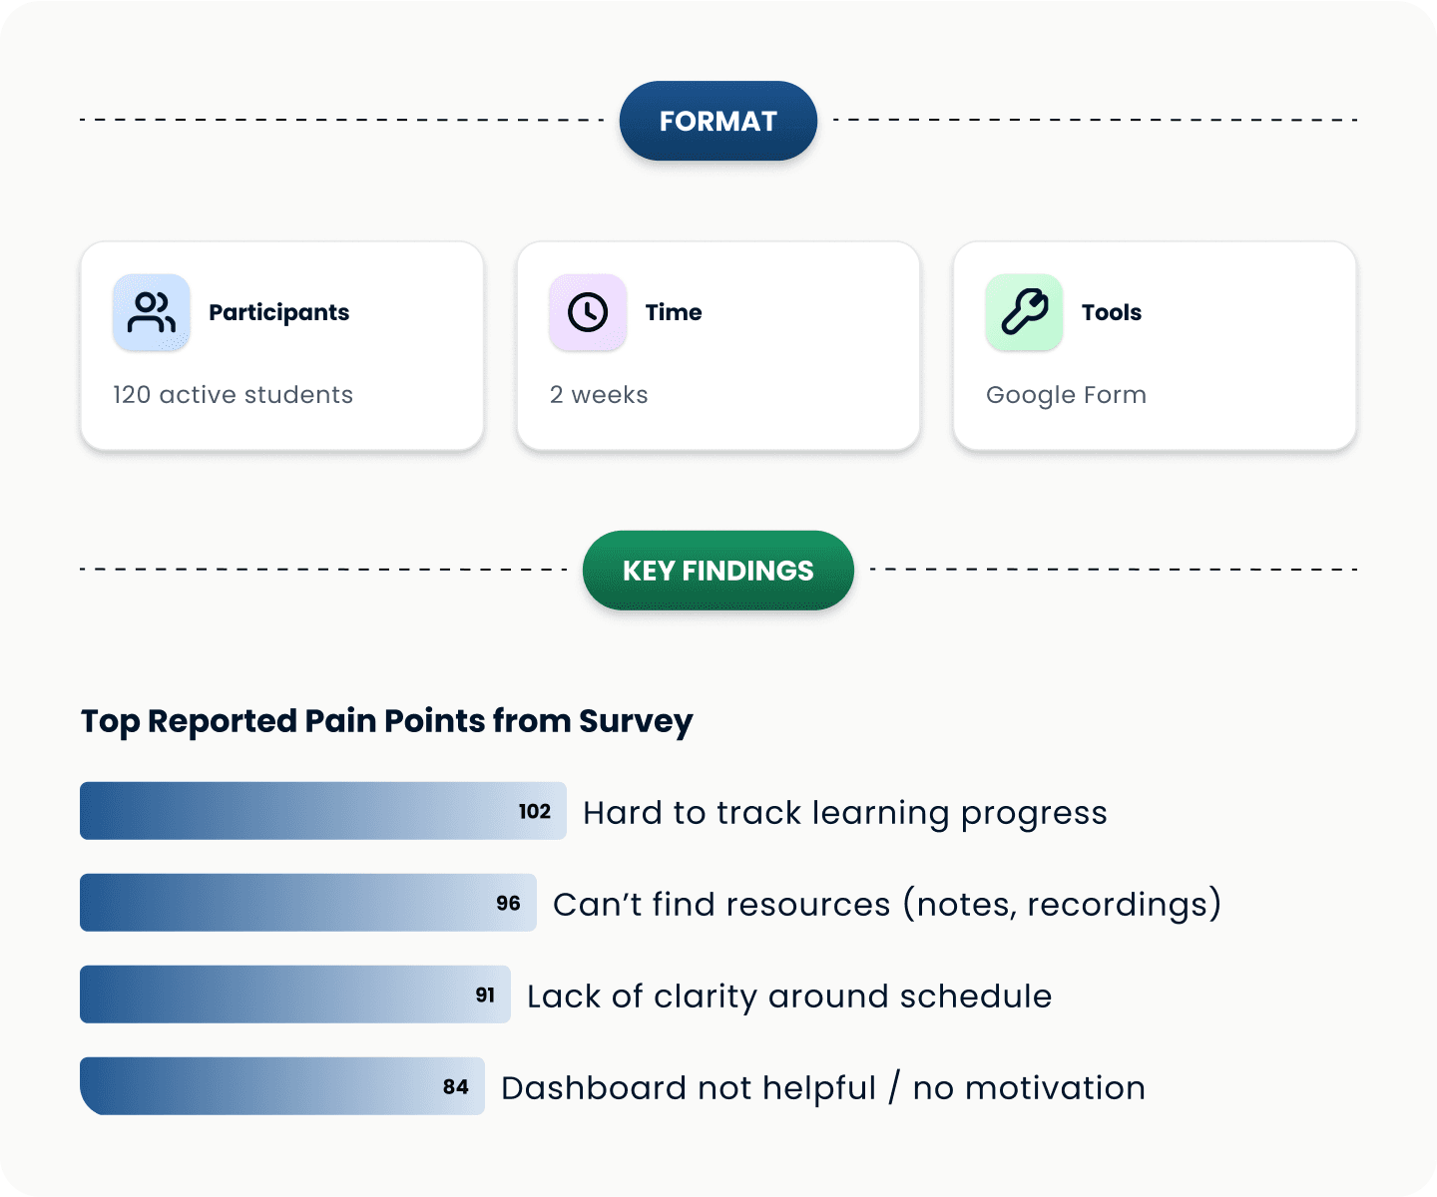Click the bar showing 96 responses
The width and height of the screenshot is (1437, 1197).
(x=307, y=903)
